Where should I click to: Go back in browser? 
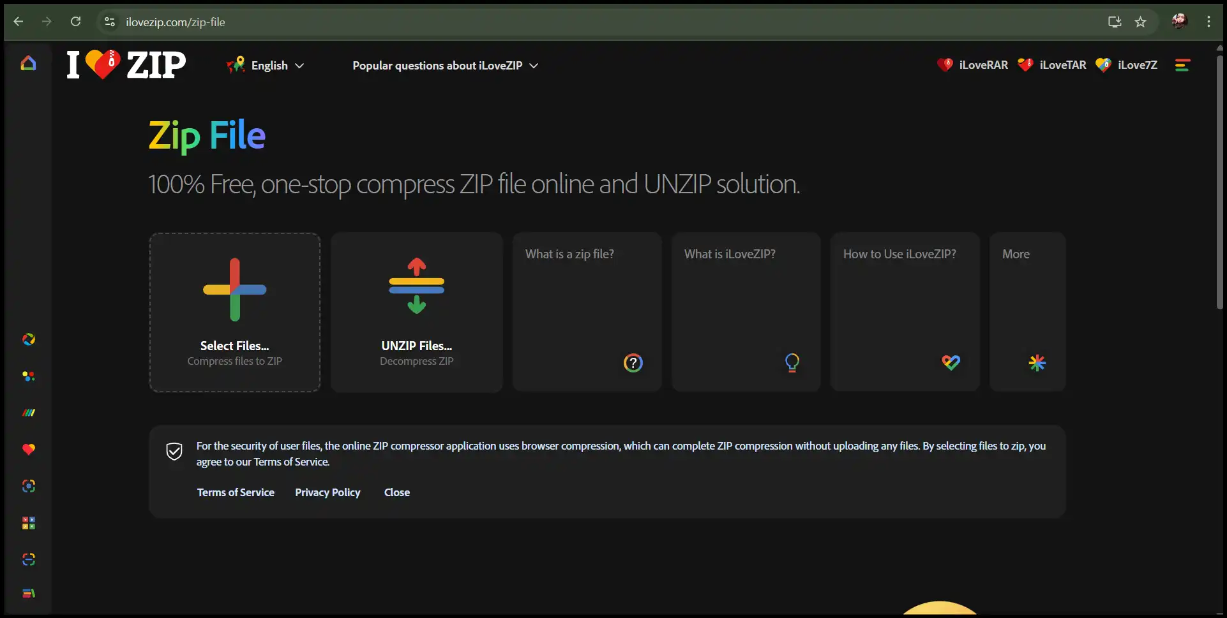(19, 22)
